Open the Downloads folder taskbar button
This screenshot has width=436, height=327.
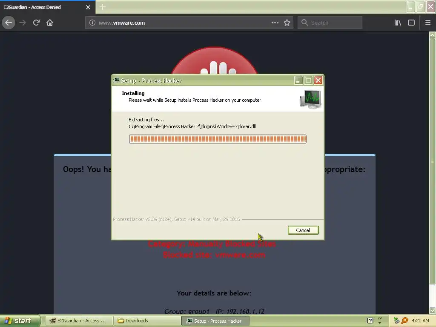click(x=147, y=321)
